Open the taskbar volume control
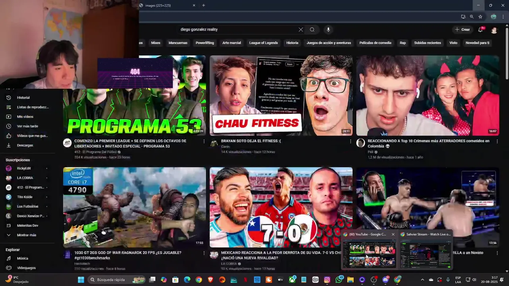This screenshot has width=509, height=286. 474,280
